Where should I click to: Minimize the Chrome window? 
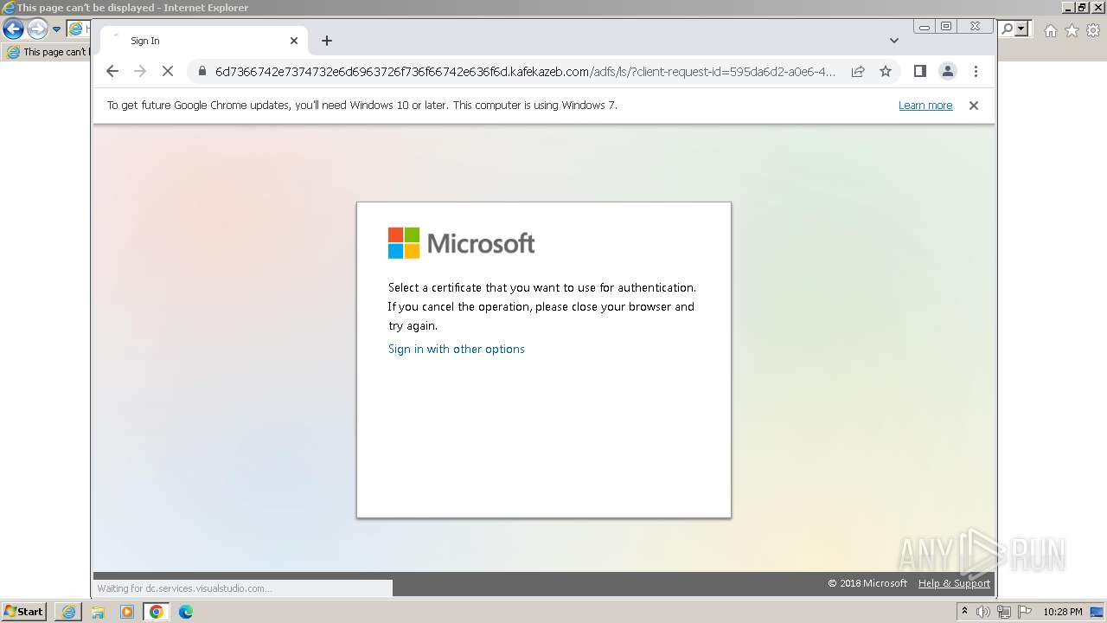925,27
